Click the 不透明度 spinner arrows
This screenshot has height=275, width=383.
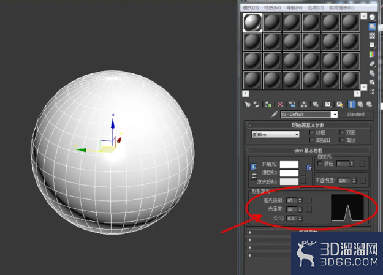[x=354, y=181]
